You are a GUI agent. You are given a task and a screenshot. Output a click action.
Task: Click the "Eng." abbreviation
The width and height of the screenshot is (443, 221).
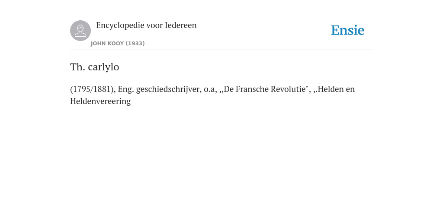(126, 89)
